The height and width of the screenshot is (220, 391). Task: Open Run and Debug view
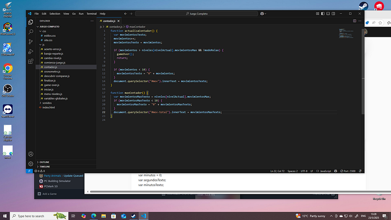click(31, 52)
